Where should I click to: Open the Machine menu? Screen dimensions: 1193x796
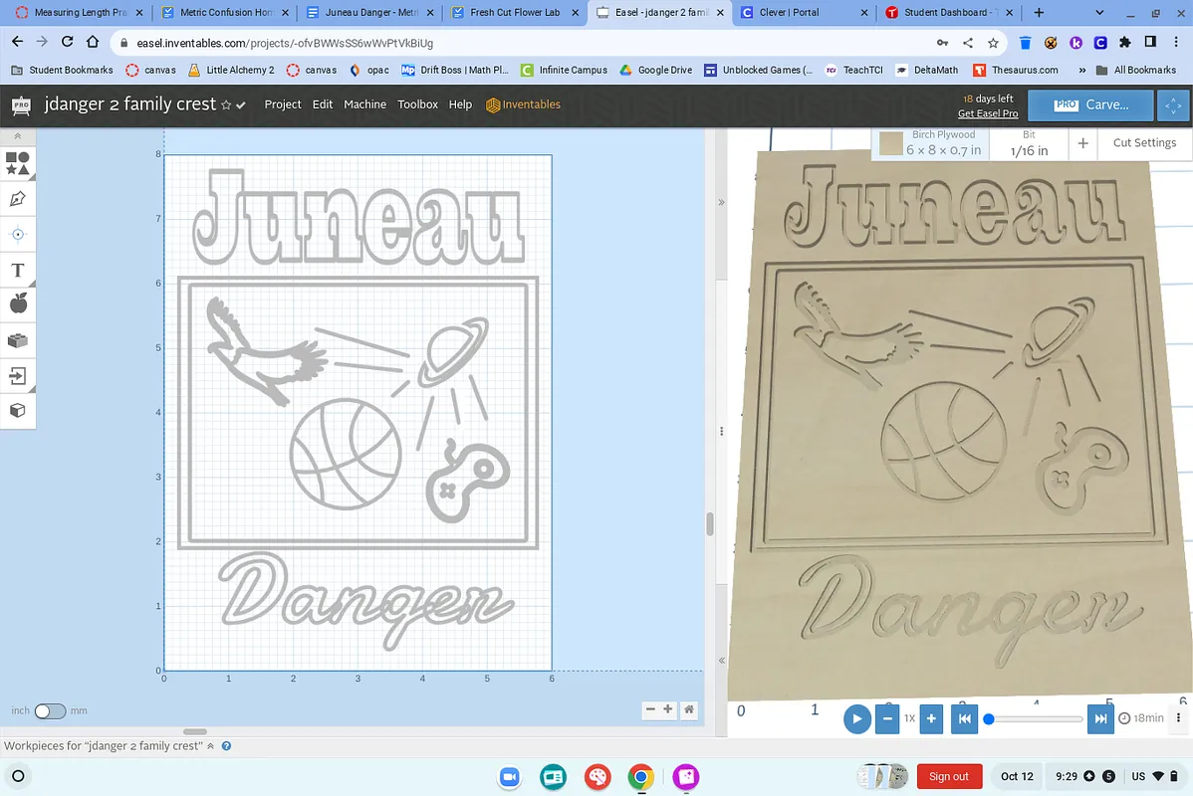(364, 104)
